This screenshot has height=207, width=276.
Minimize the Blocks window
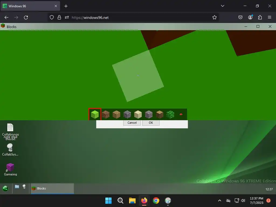coord(246,27)
